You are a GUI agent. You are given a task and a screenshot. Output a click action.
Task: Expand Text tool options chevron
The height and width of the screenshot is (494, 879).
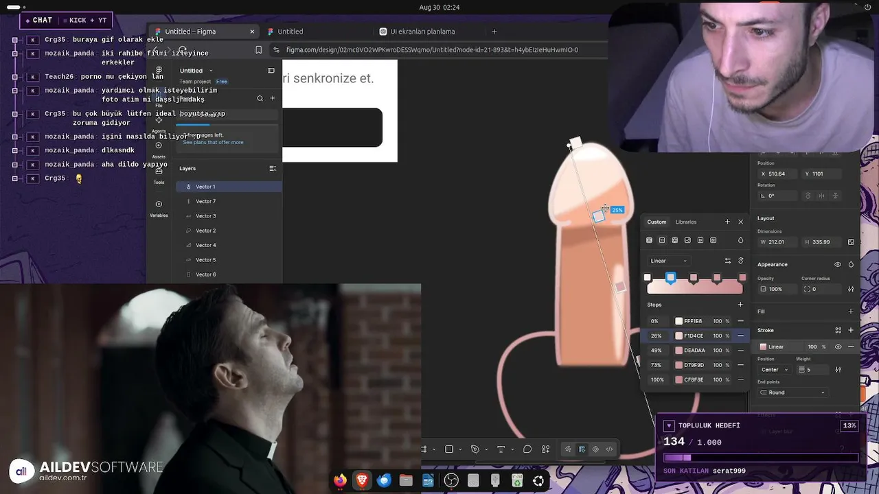click(512, 449)
